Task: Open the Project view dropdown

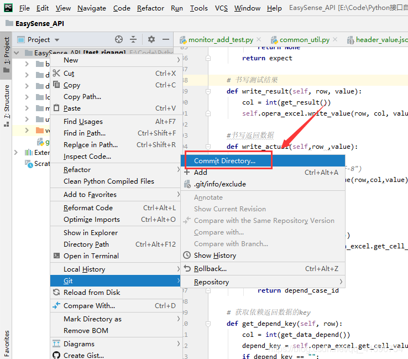Action: pos(57,40)
